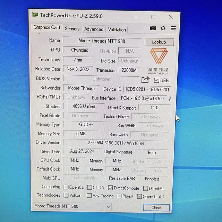Click the Moore Threads vendor logo
The image size is (222, 222).
159,61
